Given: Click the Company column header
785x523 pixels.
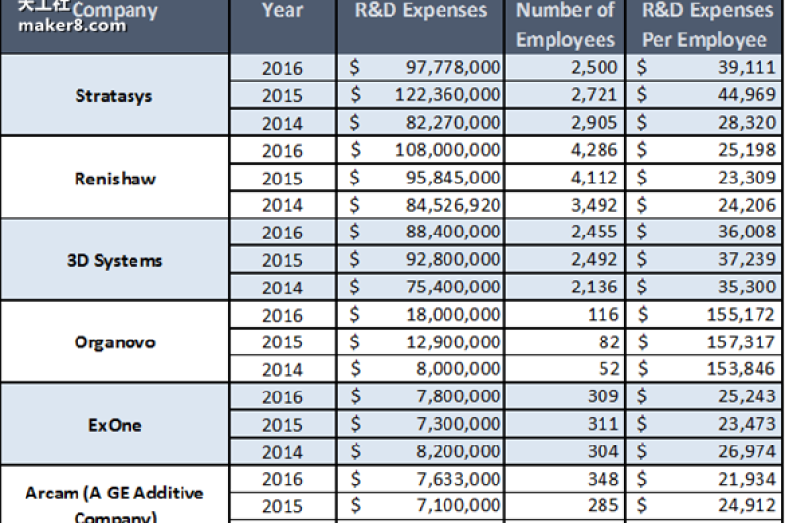Looking at the screenshot, I should click(114, 26).
